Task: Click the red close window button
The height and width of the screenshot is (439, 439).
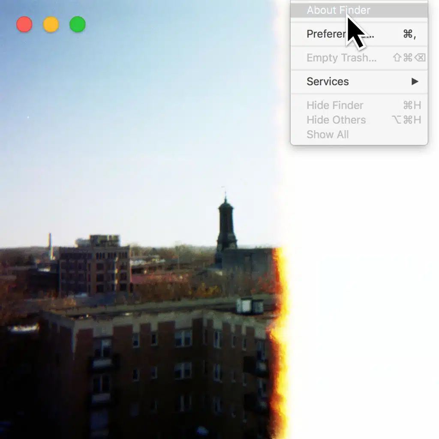Action: (x=24, y=24)
